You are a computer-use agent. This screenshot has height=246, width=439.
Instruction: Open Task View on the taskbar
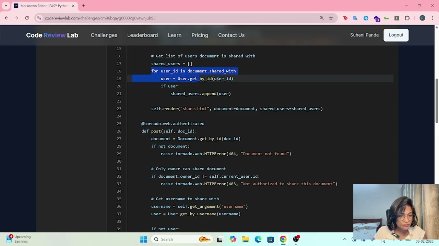coord(219,239)
